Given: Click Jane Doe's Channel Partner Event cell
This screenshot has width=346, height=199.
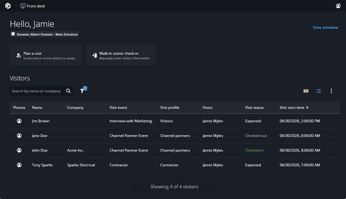Looking at the screenshot, I should click(129, 136).
